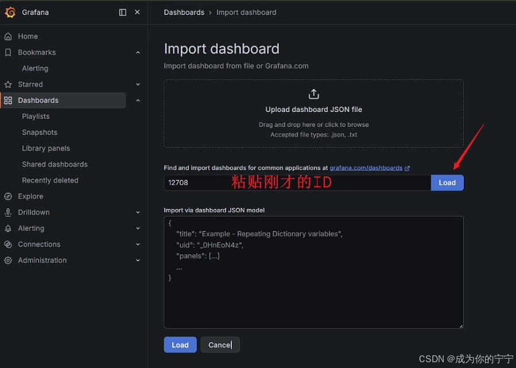Viewport: 516px width, 368px height.
Task: Click the dock menu panel icon
Action: point(122,12)
